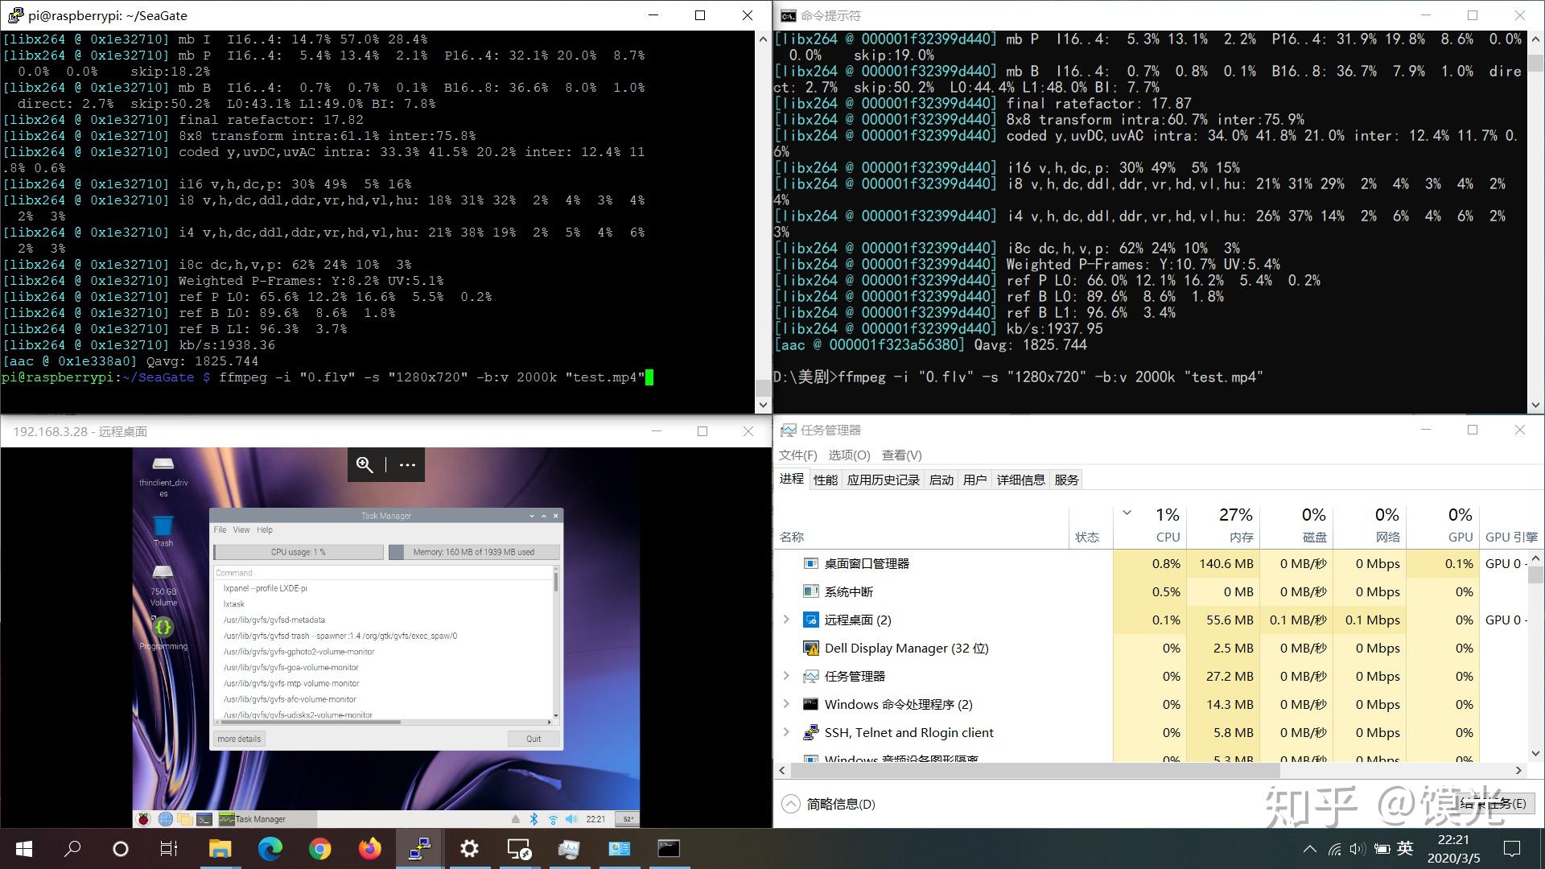Image resolution: width=1545 pixels, height=869 pixels.
Task: Open Firefox from the Windows taskbar
Action: (x=369, y=849)
